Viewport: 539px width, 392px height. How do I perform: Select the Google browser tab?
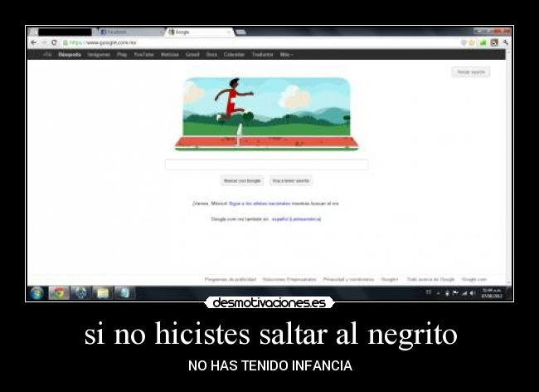199,32
